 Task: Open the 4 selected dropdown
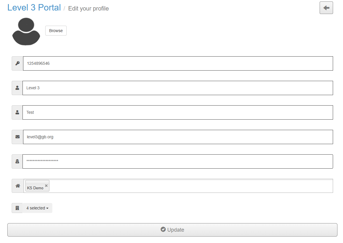37,208
